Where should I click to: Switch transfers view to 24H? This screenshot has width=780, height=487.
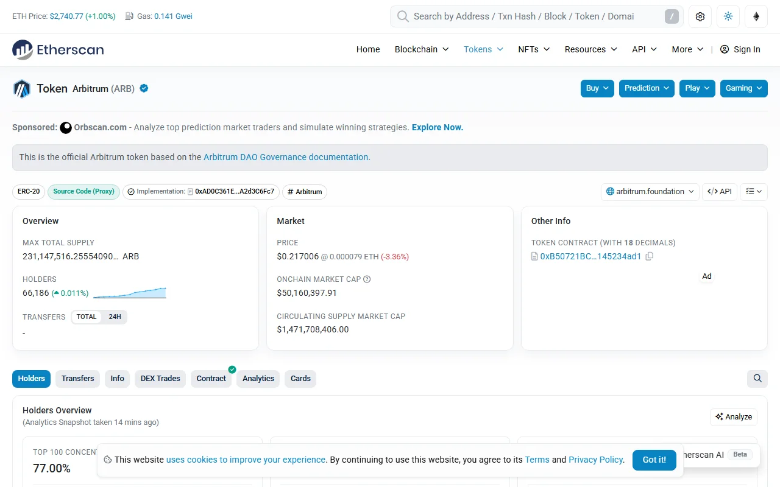(x=115, y=317)
